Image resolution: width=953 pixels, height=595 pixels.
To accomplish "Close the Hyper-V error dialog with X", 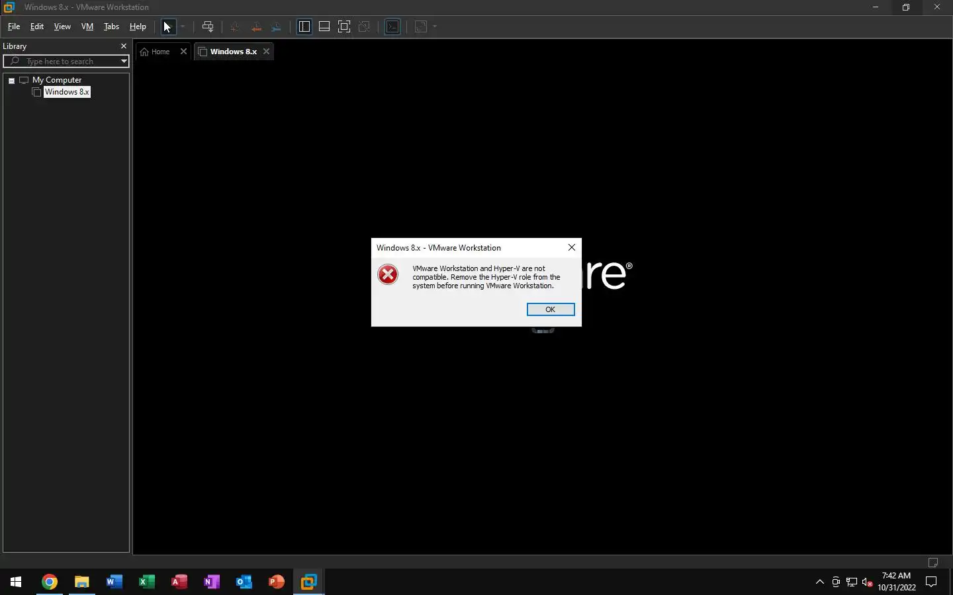I will pyautogui.click(x=572, y=247).
